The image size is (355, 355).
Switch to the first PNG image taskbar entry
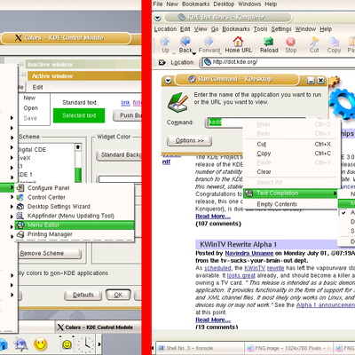[289, 348]
